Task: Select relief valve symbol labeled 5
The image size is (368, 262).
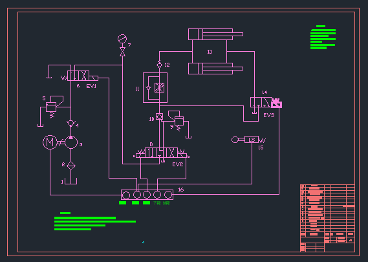Action: (x=51, y=107)
